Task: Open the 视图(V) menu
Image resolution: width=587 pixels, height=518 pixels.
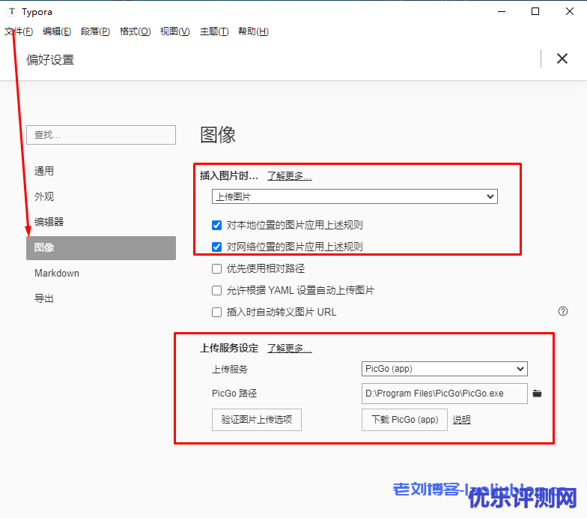Action: (x=175, y=31)
